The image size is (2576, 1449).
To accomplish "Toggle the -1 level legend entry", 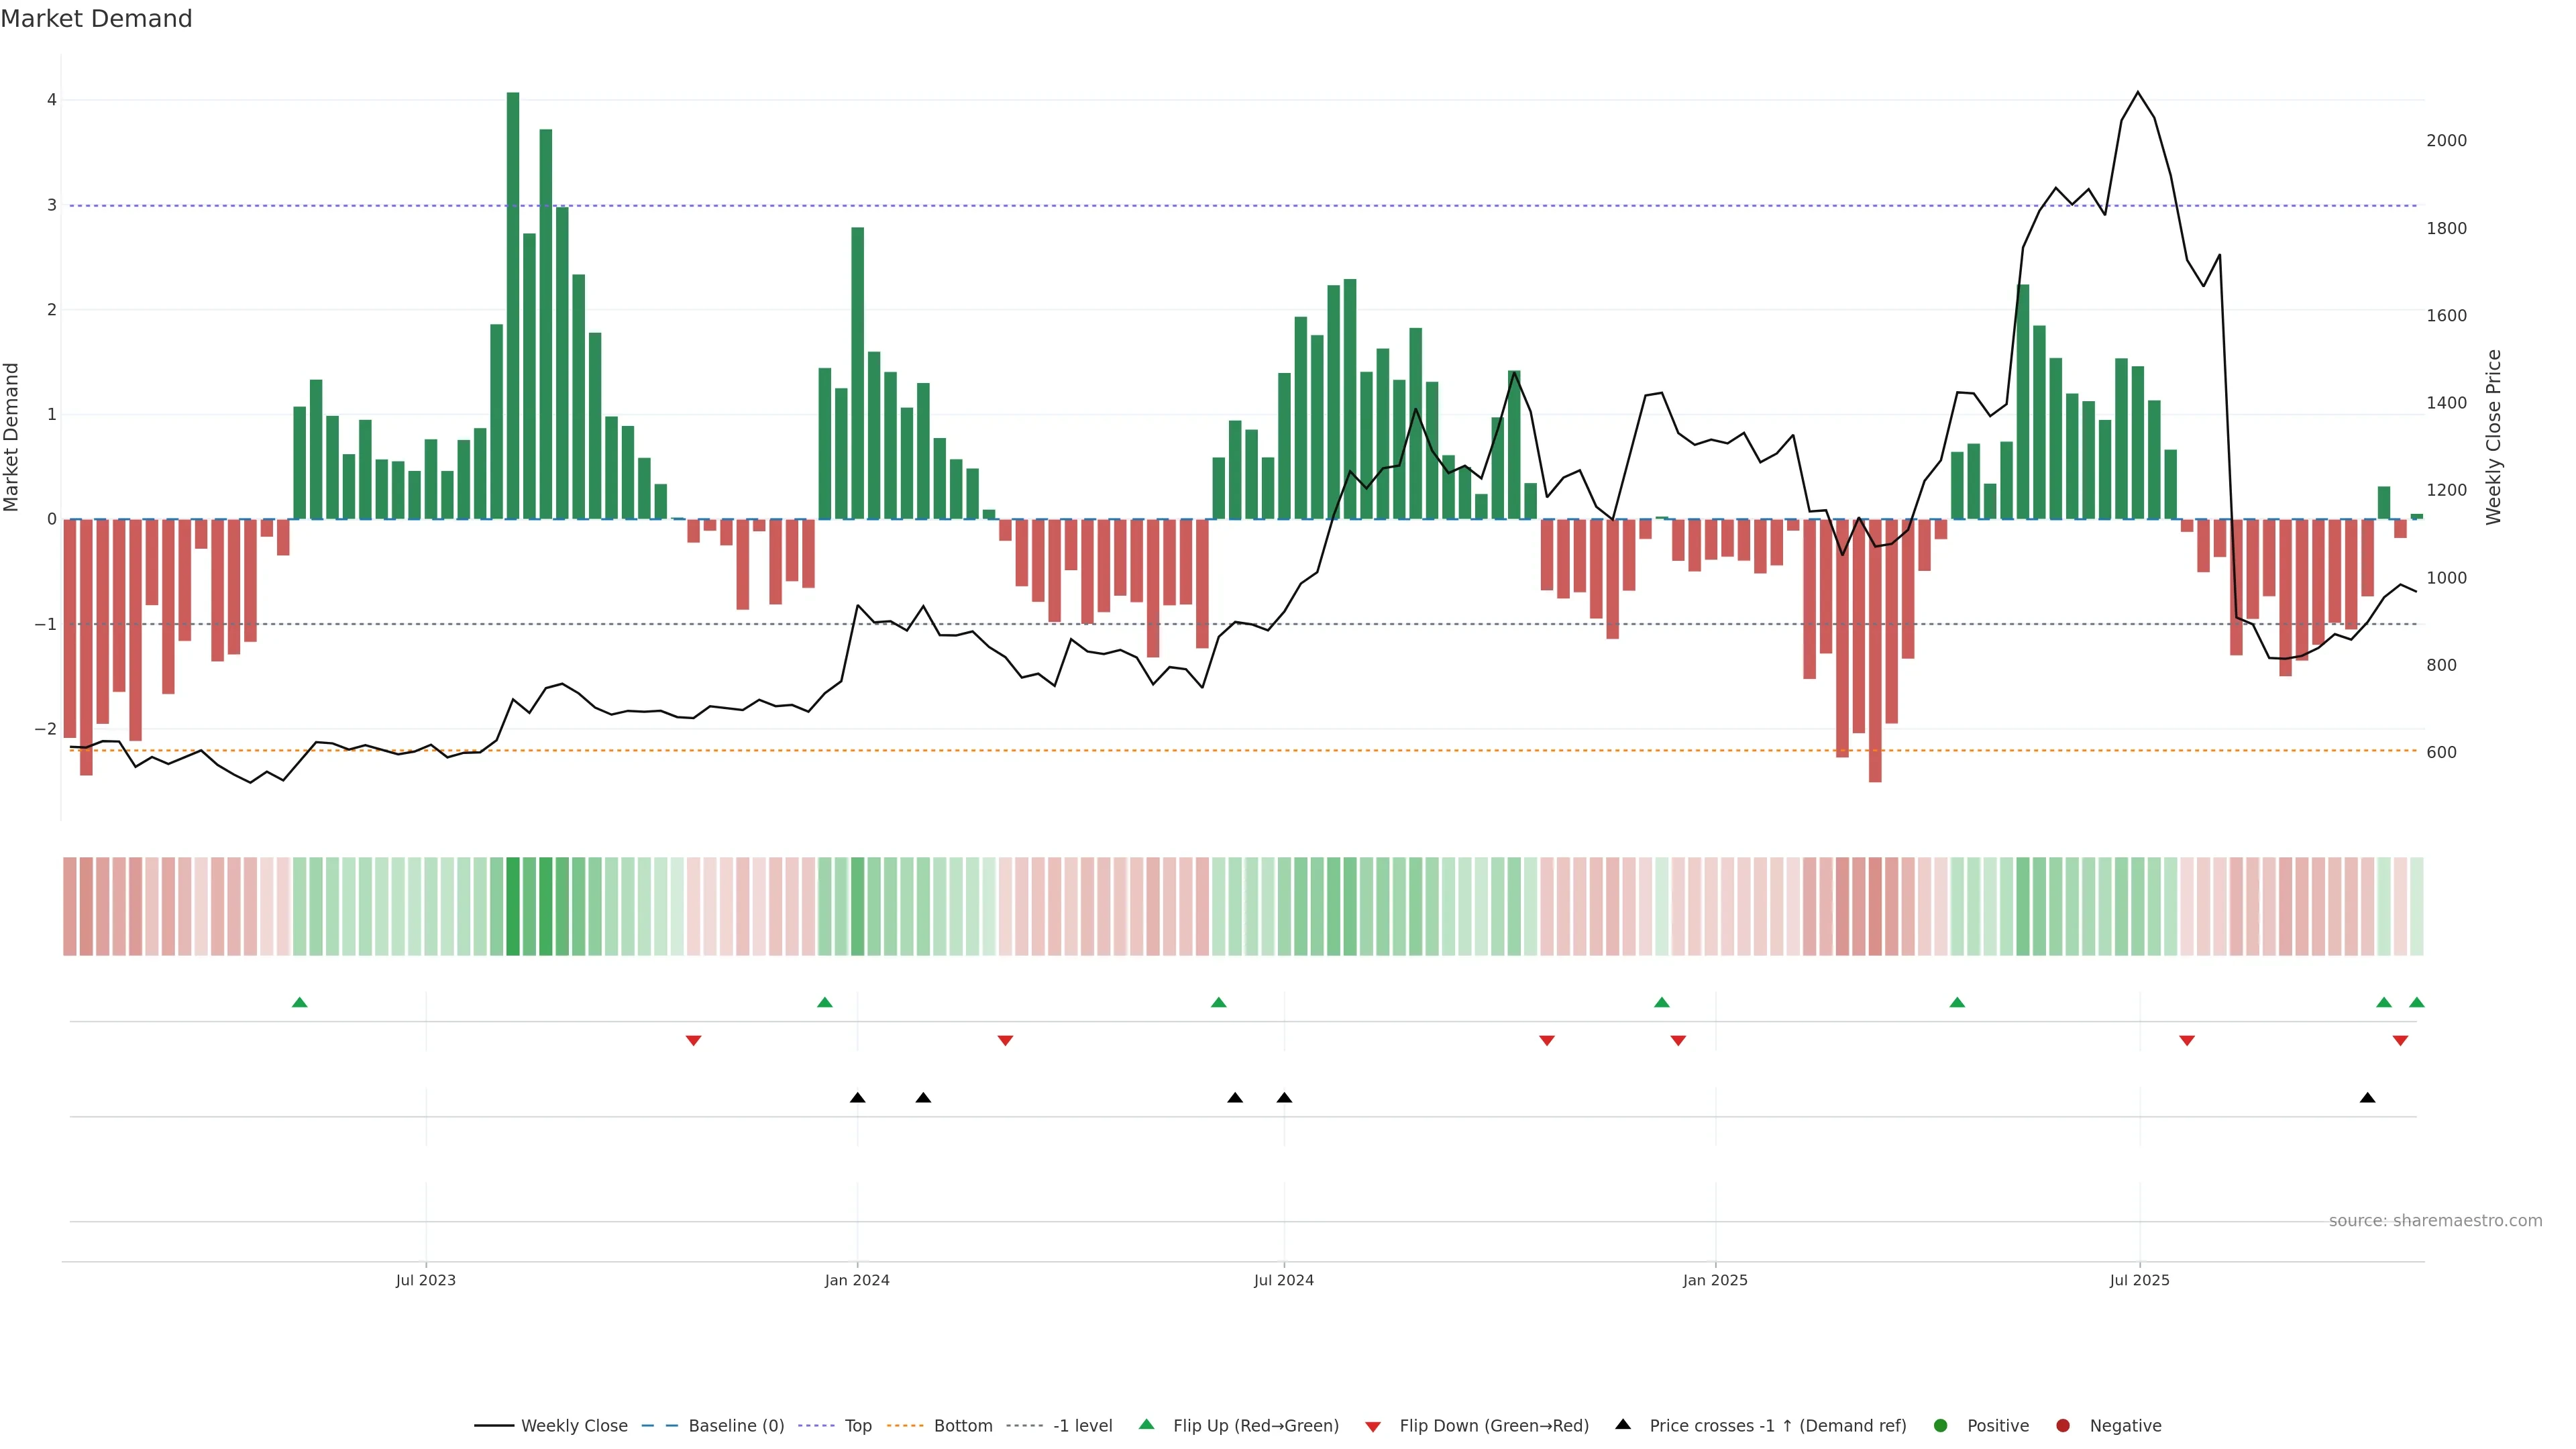I will pos(1082,1426).
